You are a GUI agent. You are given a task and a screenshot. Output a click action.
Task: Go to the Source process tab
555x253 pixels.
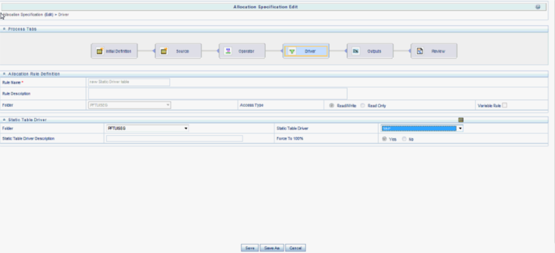179,51
